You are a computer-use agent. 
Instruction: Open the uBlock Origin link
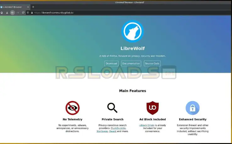click(147, 125)
